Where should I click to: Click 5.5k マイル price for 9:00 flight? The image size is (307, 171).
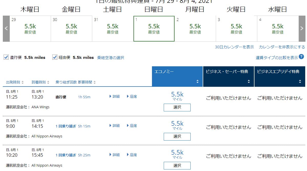(x=177, y=125)
